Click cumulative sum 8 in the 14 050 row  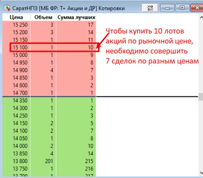92,138
